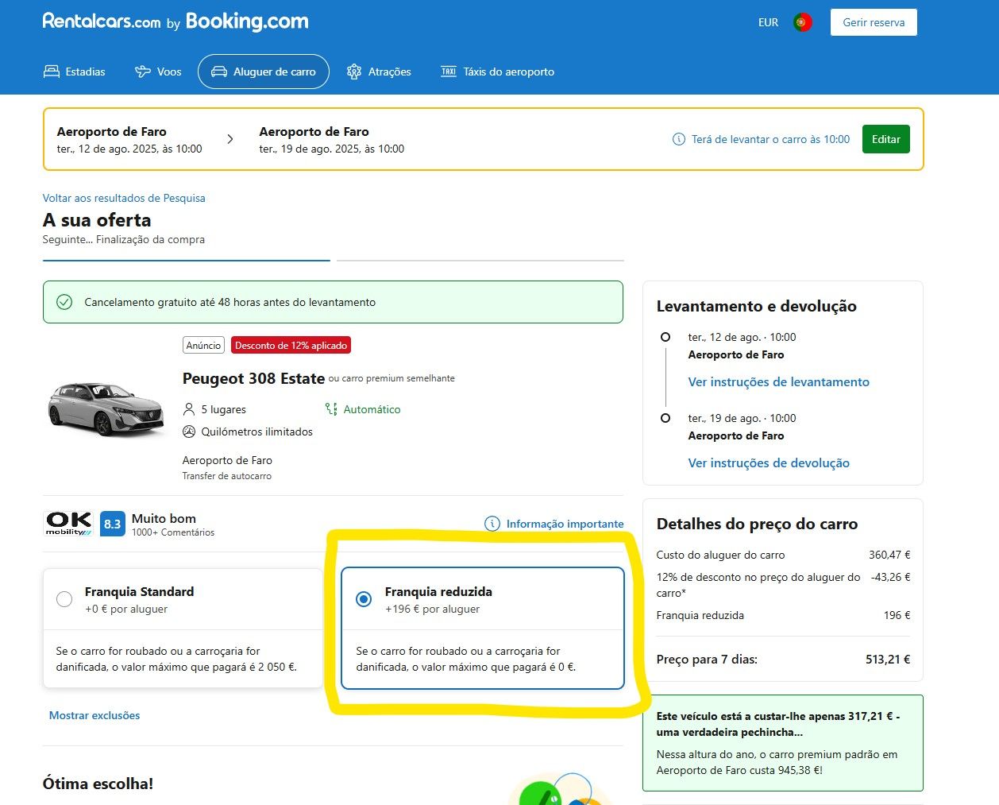The image size is (999, 805).
Task: Go to the Estadias tab
Action: 75,72
